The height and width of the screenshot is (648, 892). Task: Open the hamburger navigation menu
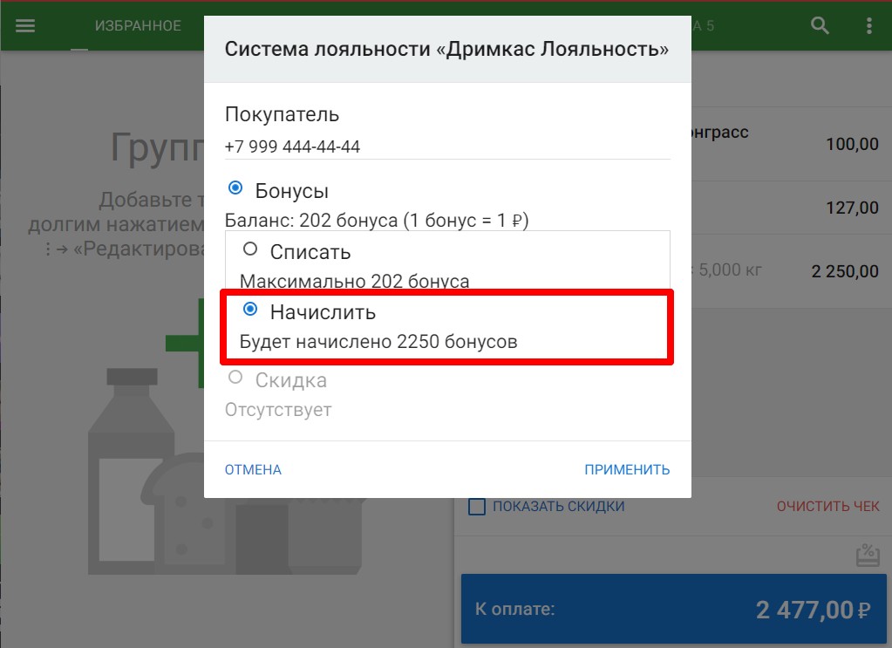[25, 25]
